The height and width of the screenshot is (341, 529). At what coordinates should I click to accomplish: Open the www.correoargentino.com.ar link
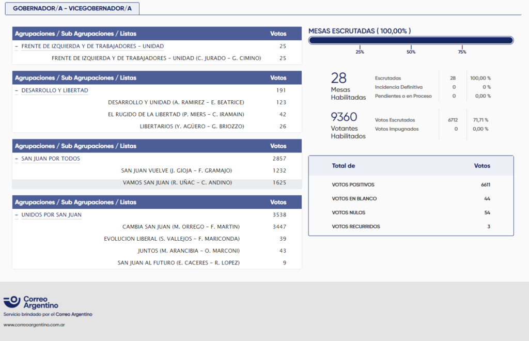click(34, 325)
